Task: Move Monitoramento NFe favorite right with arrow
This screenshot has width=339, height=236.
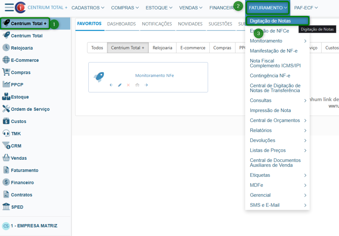Action: tap(146, 85)
